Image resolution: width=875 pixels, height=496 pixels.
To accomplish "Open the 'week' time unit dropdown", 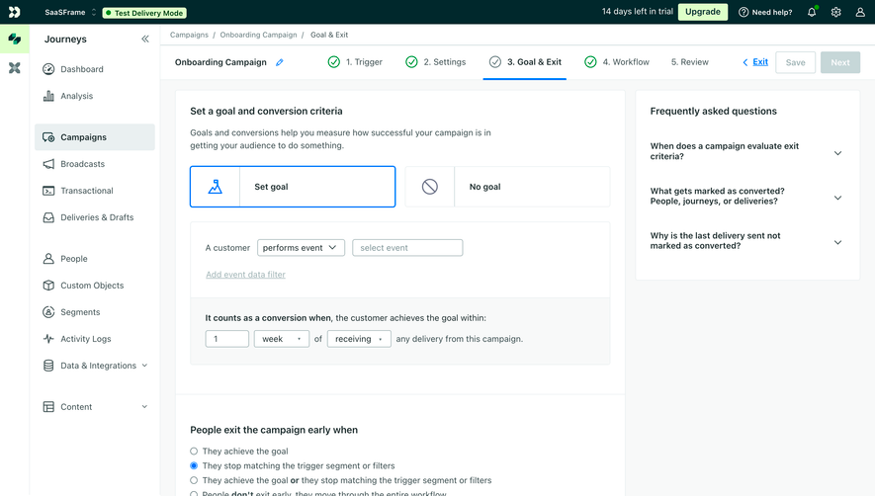I will pos(282,339).
